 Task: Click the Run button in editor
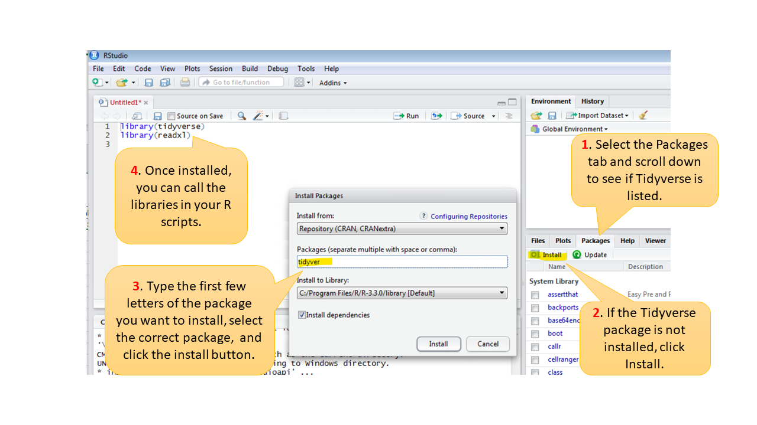click(x=406, y=116)
